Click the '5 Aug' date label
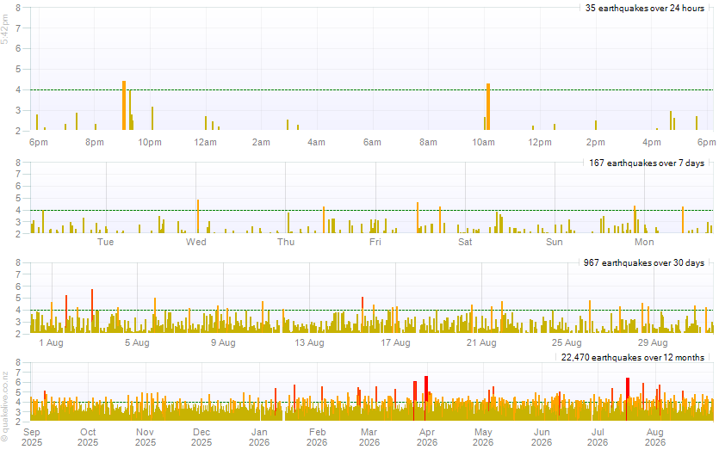 tap(137, 342)
